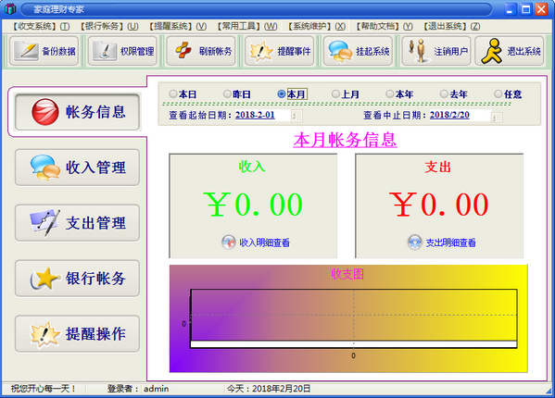The width and height of the screenshot is (555, 398).
Task: Click the 备份数据 notepad icon
Action: coord(27,51)
